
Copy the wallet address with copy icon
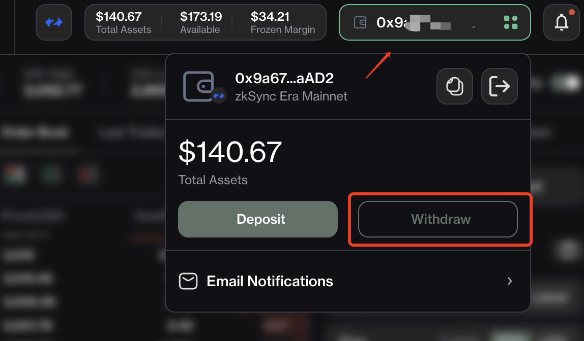[x=455, y=86]
